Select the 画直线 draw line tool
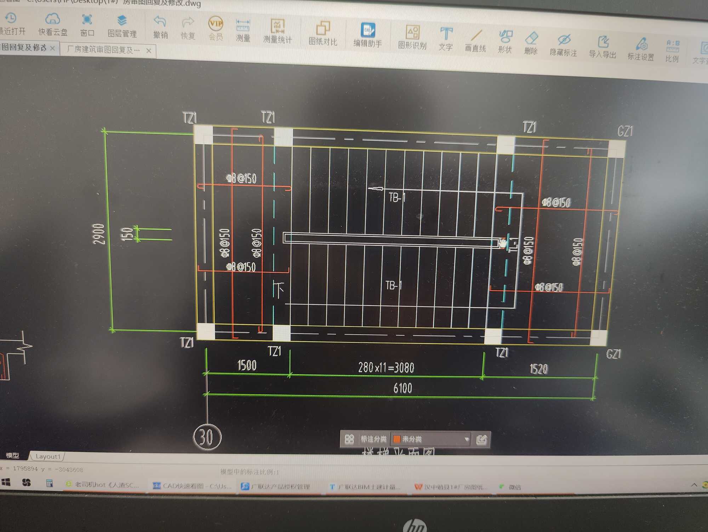The width and height of the screenshot is (708, 532). pos(475,41)
